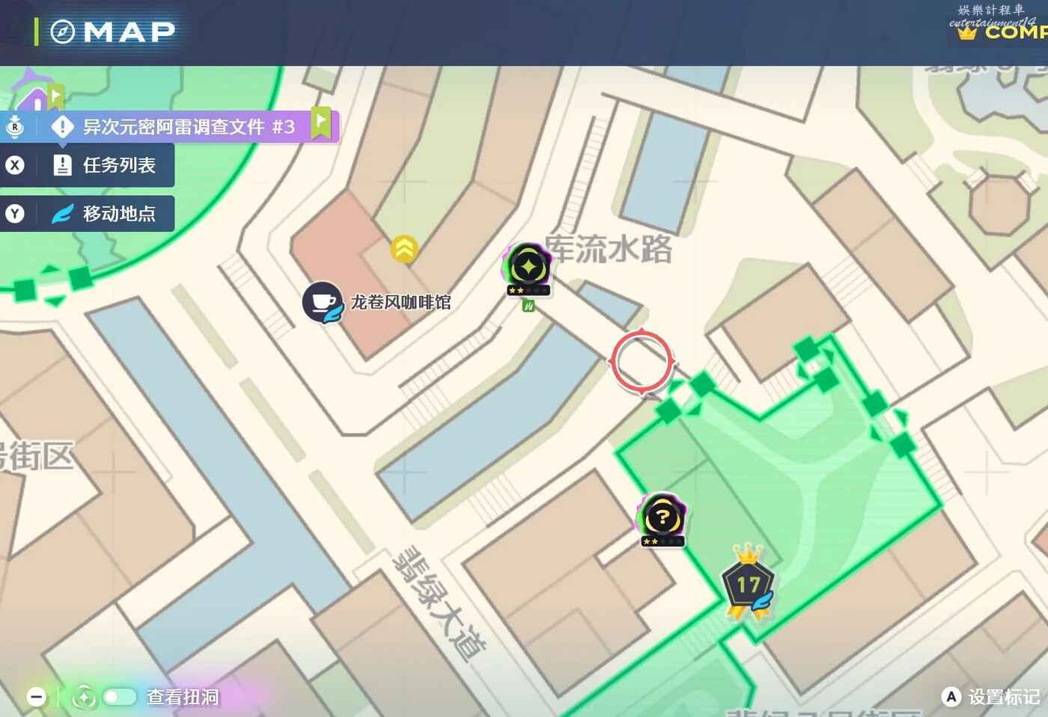This screenshot has width=1048, height=717.
Task: Open the crowned number 17 marker
Action: tap(748, 583)
